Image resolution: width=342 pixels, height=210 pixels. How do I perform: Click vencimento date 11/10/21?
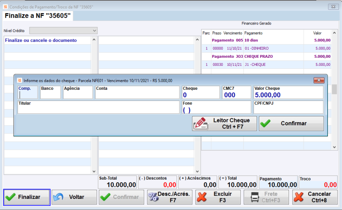[234, 48]
